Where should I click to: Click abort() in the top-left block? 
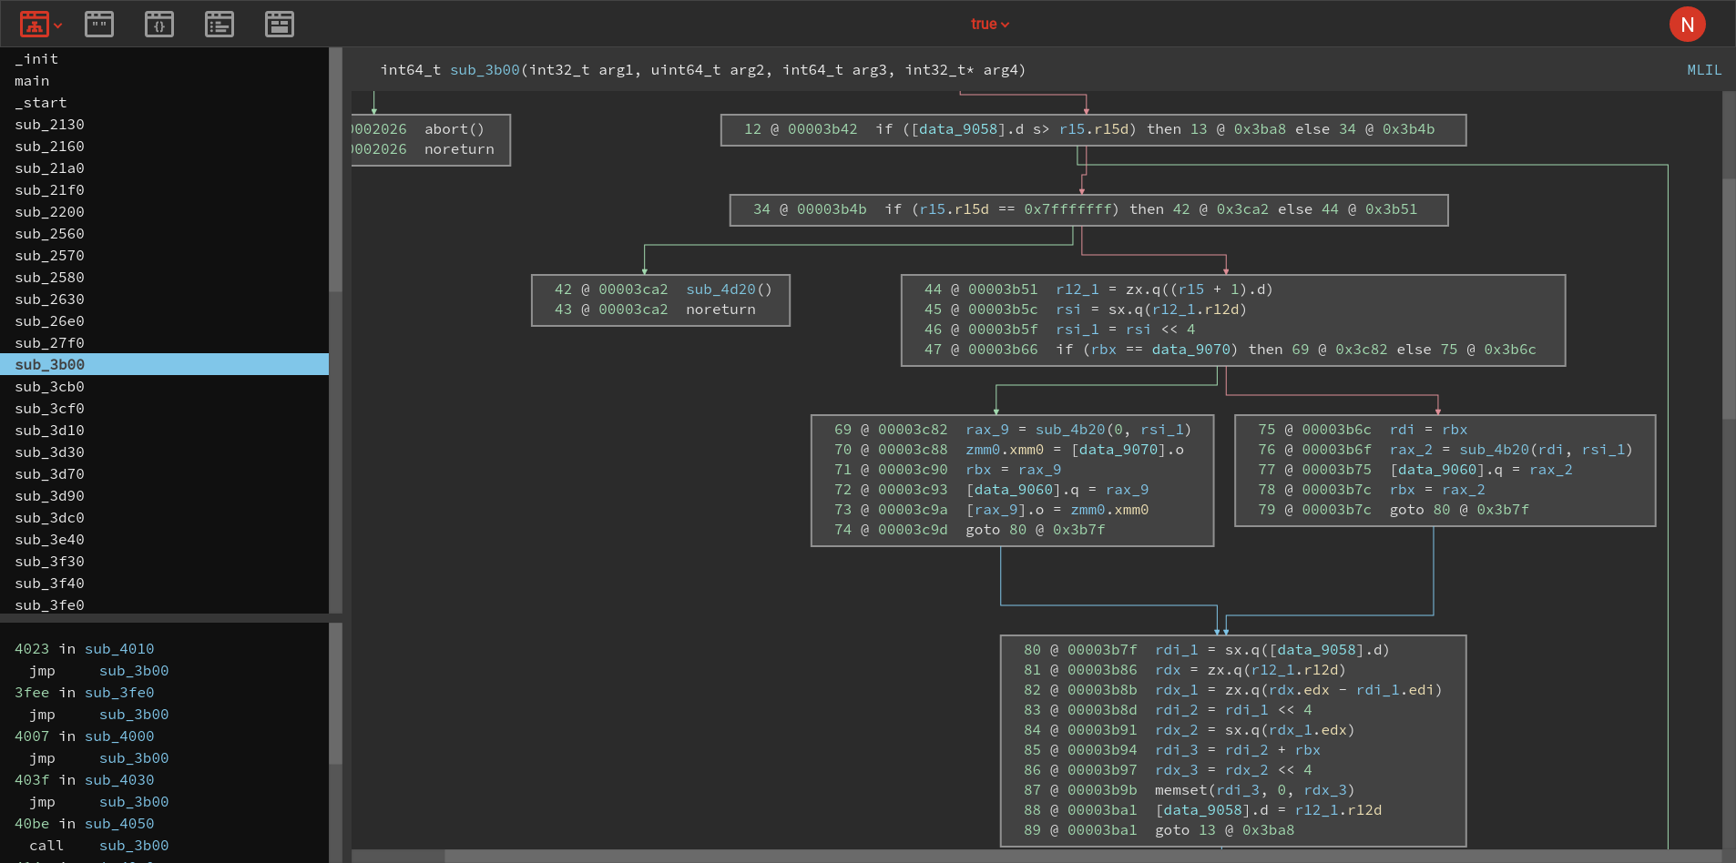[x=454, y=129]
